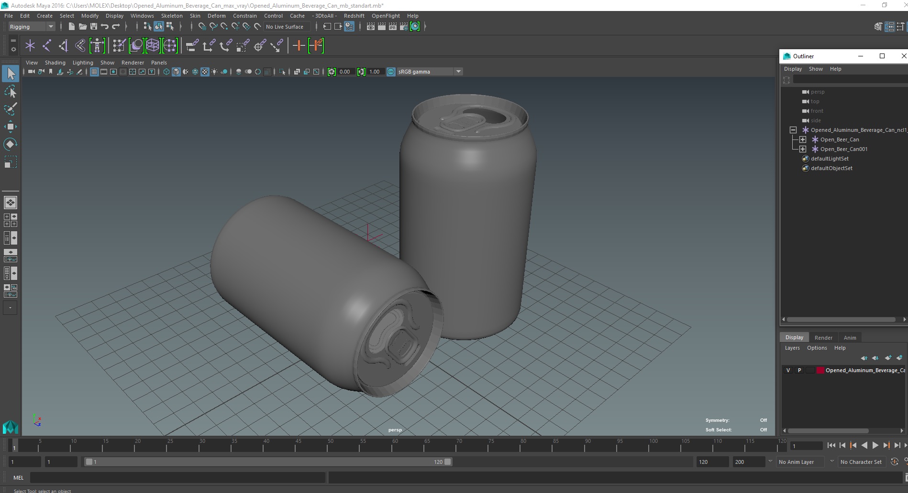This screenshot has height=493, width=908.
Task: Select defaultLightSet in the Outliner
Action: [x=830, y=159]
